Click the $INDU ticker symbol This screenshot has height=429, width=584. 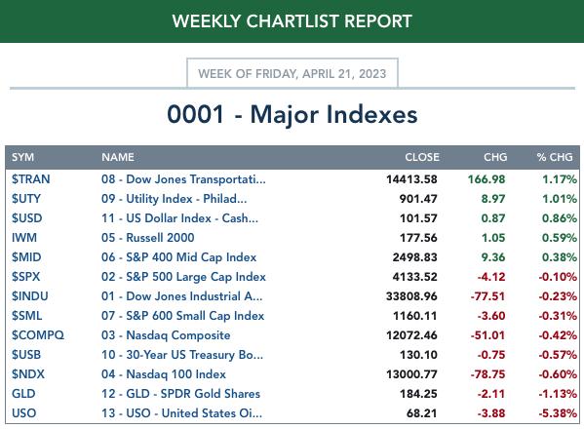pyautogui.click(x=30, y=296)
